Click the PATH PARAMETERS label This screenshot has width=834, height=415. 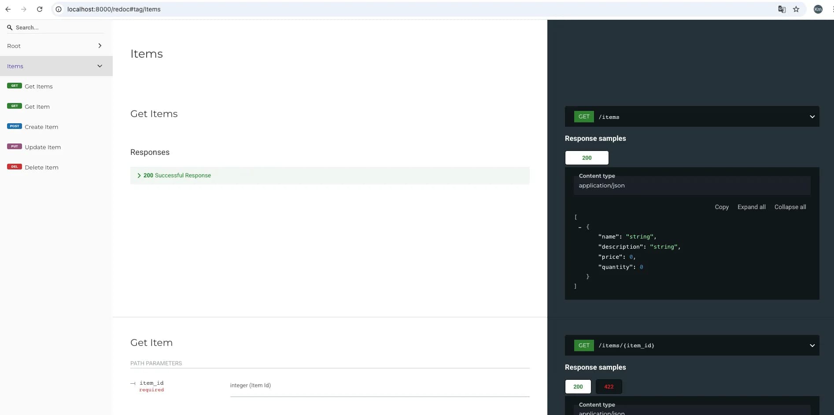tap(156, 363)
